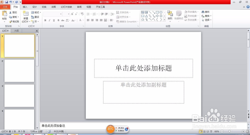This screenshot has width=250, height=135.
Task: Toggle text shadow S button
Action: [58, 20]
